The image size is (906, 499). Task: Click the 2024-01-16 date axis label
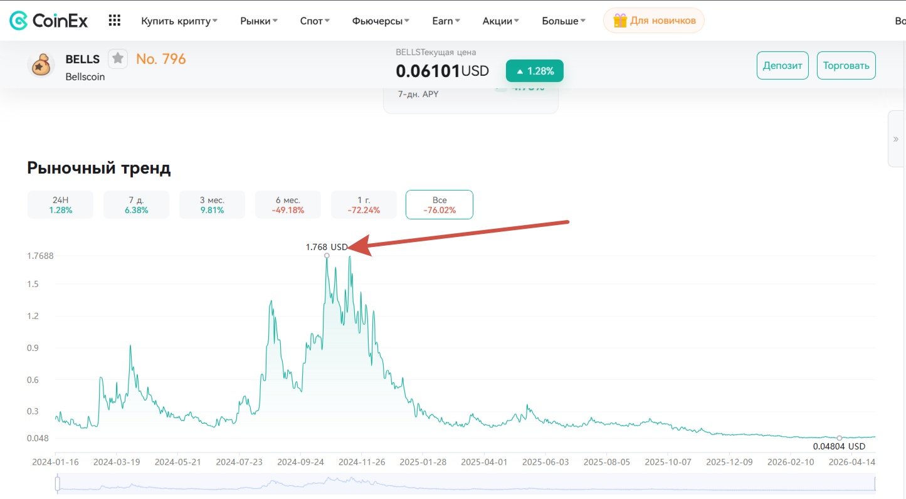pos(55,462)
